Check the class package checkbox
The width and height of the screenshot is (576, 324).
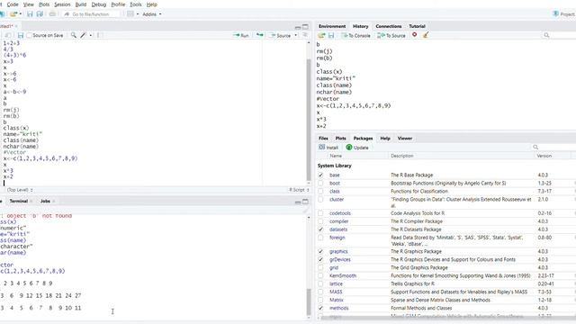(x=320, y=191)
